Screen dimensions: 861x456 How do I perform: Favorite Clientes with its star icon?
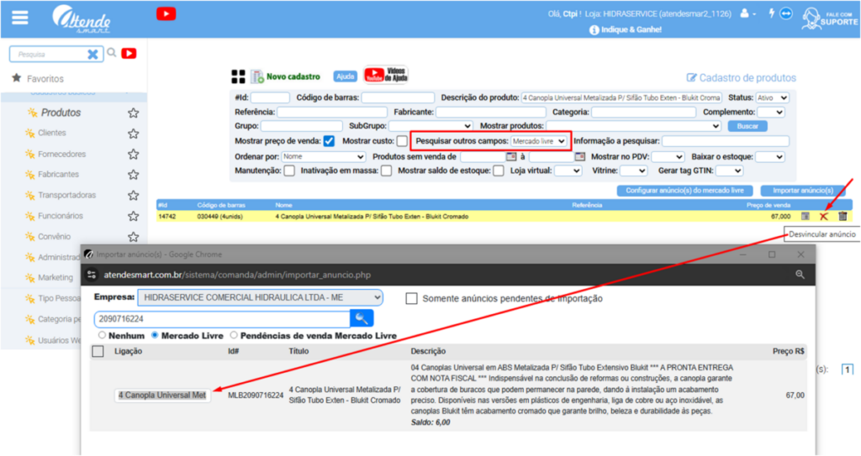tap(133, 134)
